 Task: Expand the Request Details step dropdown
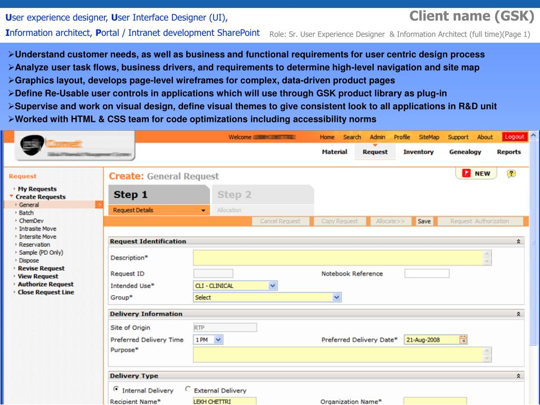[x=203, y=210]
